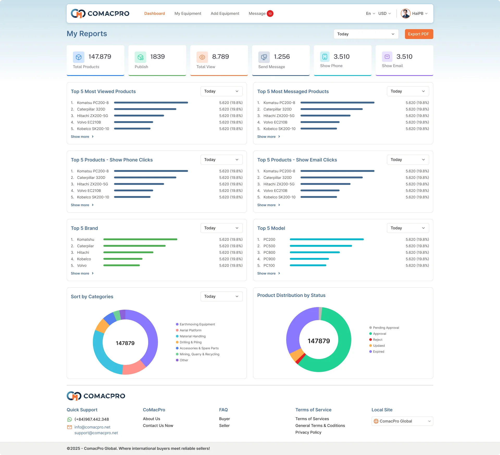Open Today dropdown for Show Phone Clicks

pyautogui.click(x=221, y=160)
